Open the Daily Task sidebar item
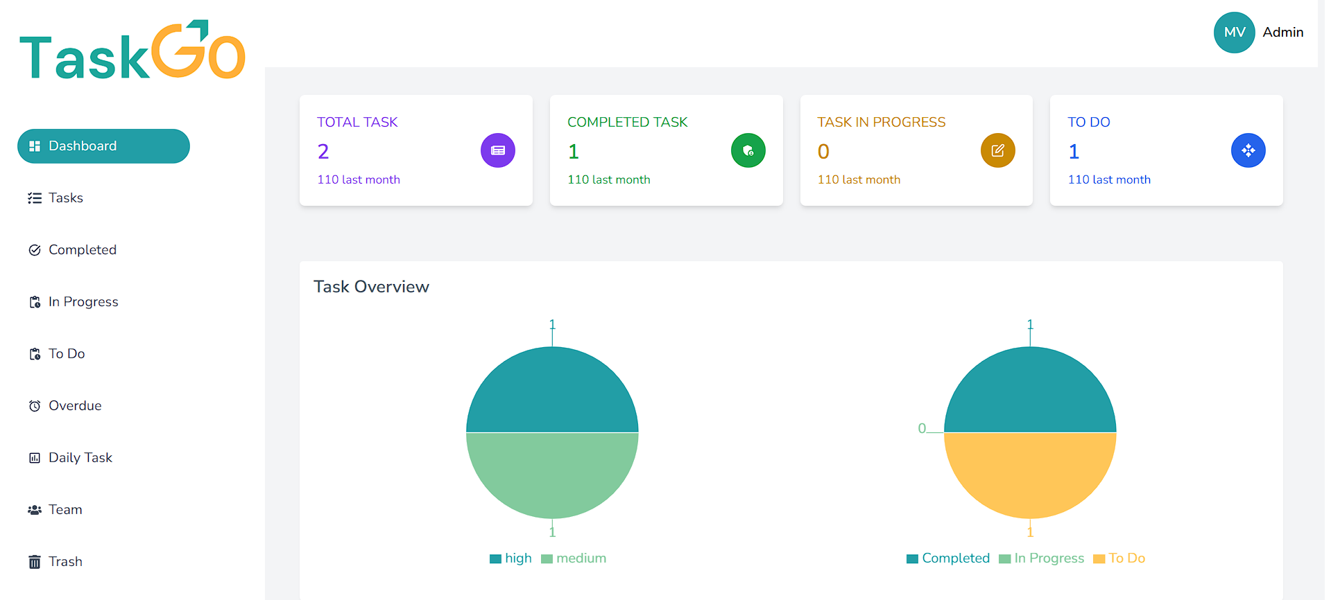 (80, 458)
